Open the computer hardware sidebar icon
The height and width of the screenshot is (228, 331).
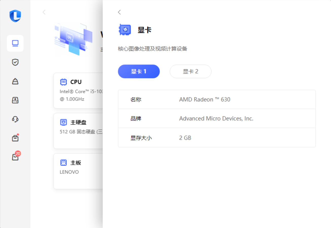15,43
